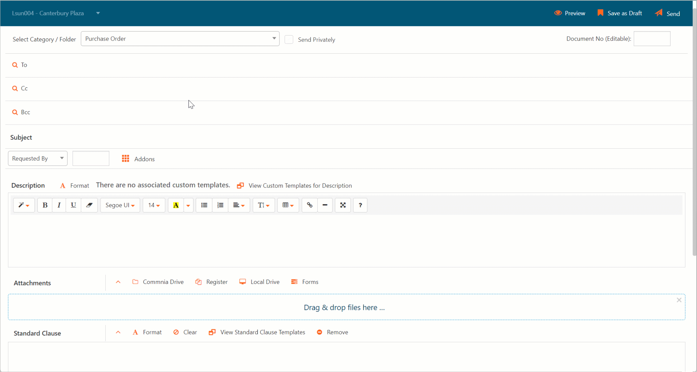The image size is (697, 372).
Task: Toggle italic text formatting
Action: 59,205
